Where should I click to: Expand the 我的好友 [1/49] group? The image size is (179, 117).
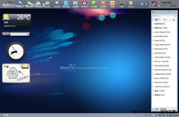tap(164, 28)
